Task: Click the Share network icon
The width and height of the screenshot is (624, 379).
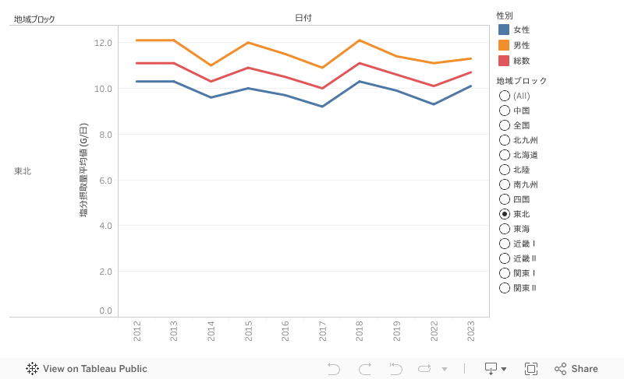Action: pos(560,369)
